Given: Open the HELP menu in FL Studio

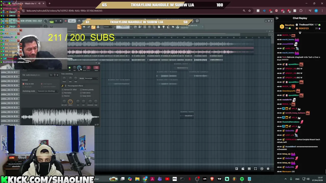Looking at the screenshot, I should point(40,21).
